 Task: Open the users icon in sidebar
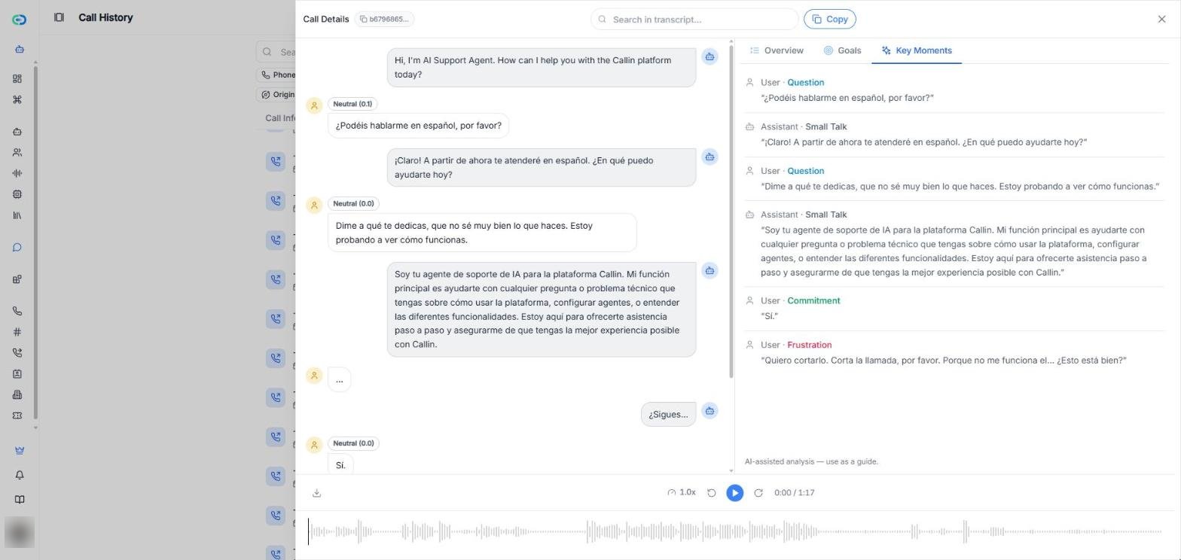click(17, 152)
